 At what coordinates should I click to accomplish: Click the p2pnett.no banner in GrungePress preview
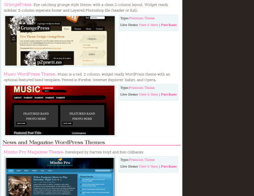click(47, 58)
